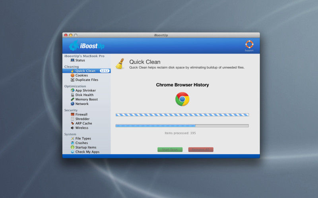Click the Memory Boost icon

click(x=72, y=99)
